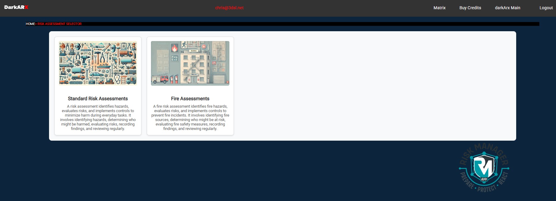The image size is (556, 201).
Task: Click the red fire extinguishers in the illustration
Action: click(174, 79)
